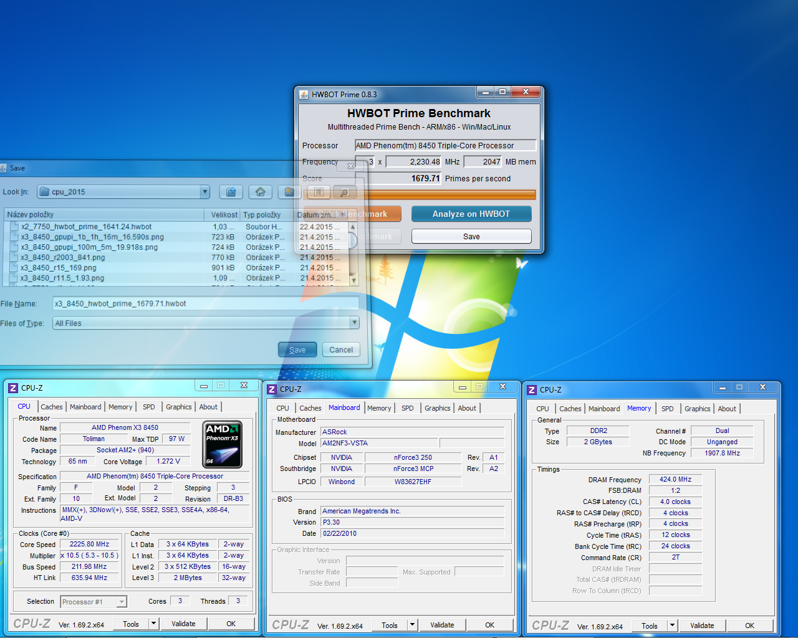Maximize the right CPU-Z window
Viewport: 798px width, 638px height.
click(739, 387)
